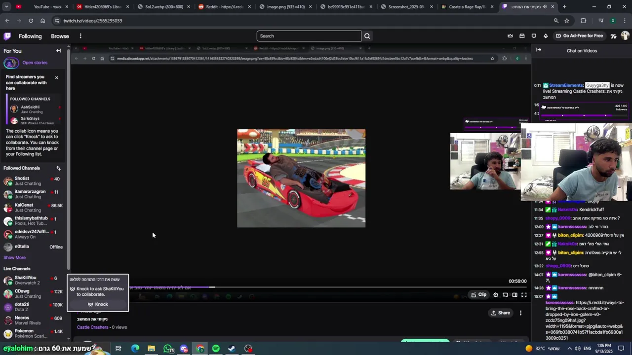Click the Knock button for ShaKillYou
Viewport: 632px width, 355px height.
(x=98, y=304)
